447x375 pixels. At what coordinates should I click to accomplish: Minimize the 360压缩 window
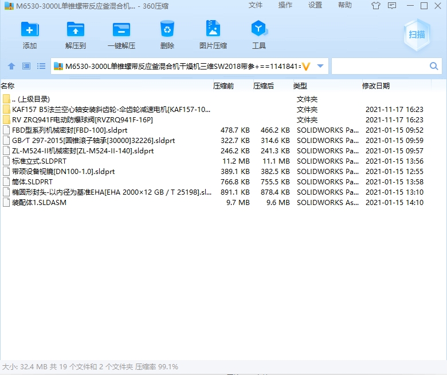point(410,6)
